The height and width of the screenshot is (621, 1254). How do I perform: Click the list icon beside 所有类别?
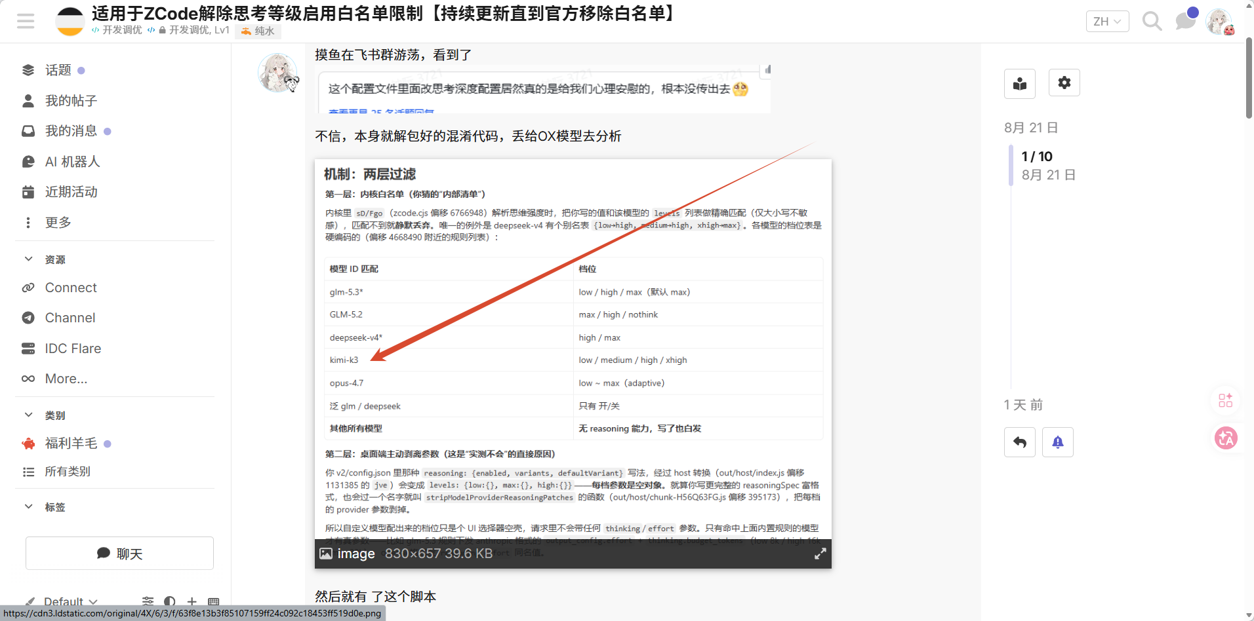coord(28,472)
